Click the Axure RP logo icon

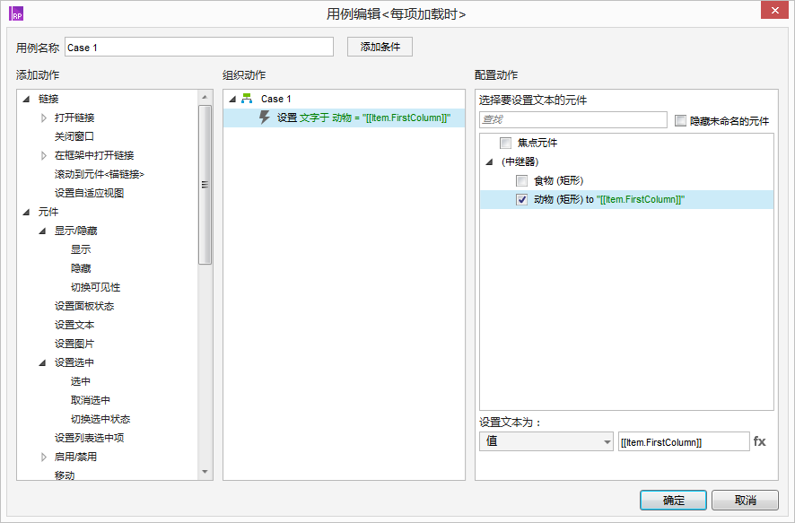point(16,13)
